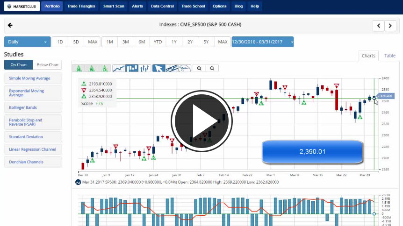The height and width of the screenshot is (226, 403).
Task: Select the Below-Chart studies toggle
Action: 48,65
